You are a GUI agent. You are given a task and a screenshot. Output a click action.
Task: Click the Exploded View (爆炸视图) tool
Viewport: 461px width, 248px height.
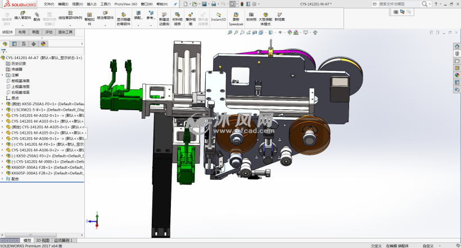pyautogui.click(x=191, y=16)
